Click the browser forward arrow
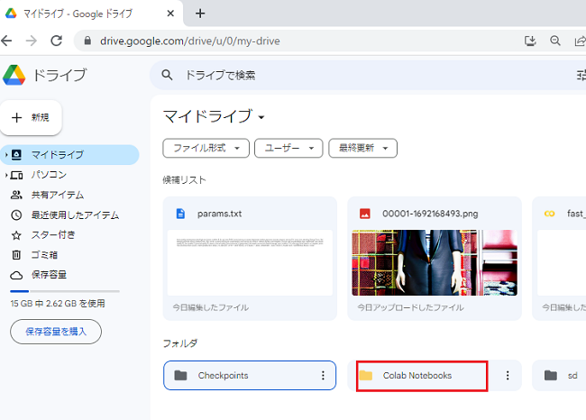The image size is (586, 420). (x=32, y=41)
